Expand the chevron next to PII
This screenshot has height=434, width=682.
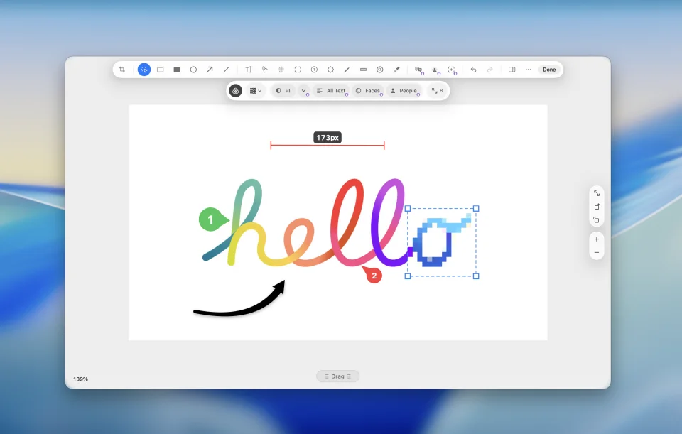(303, 91)
